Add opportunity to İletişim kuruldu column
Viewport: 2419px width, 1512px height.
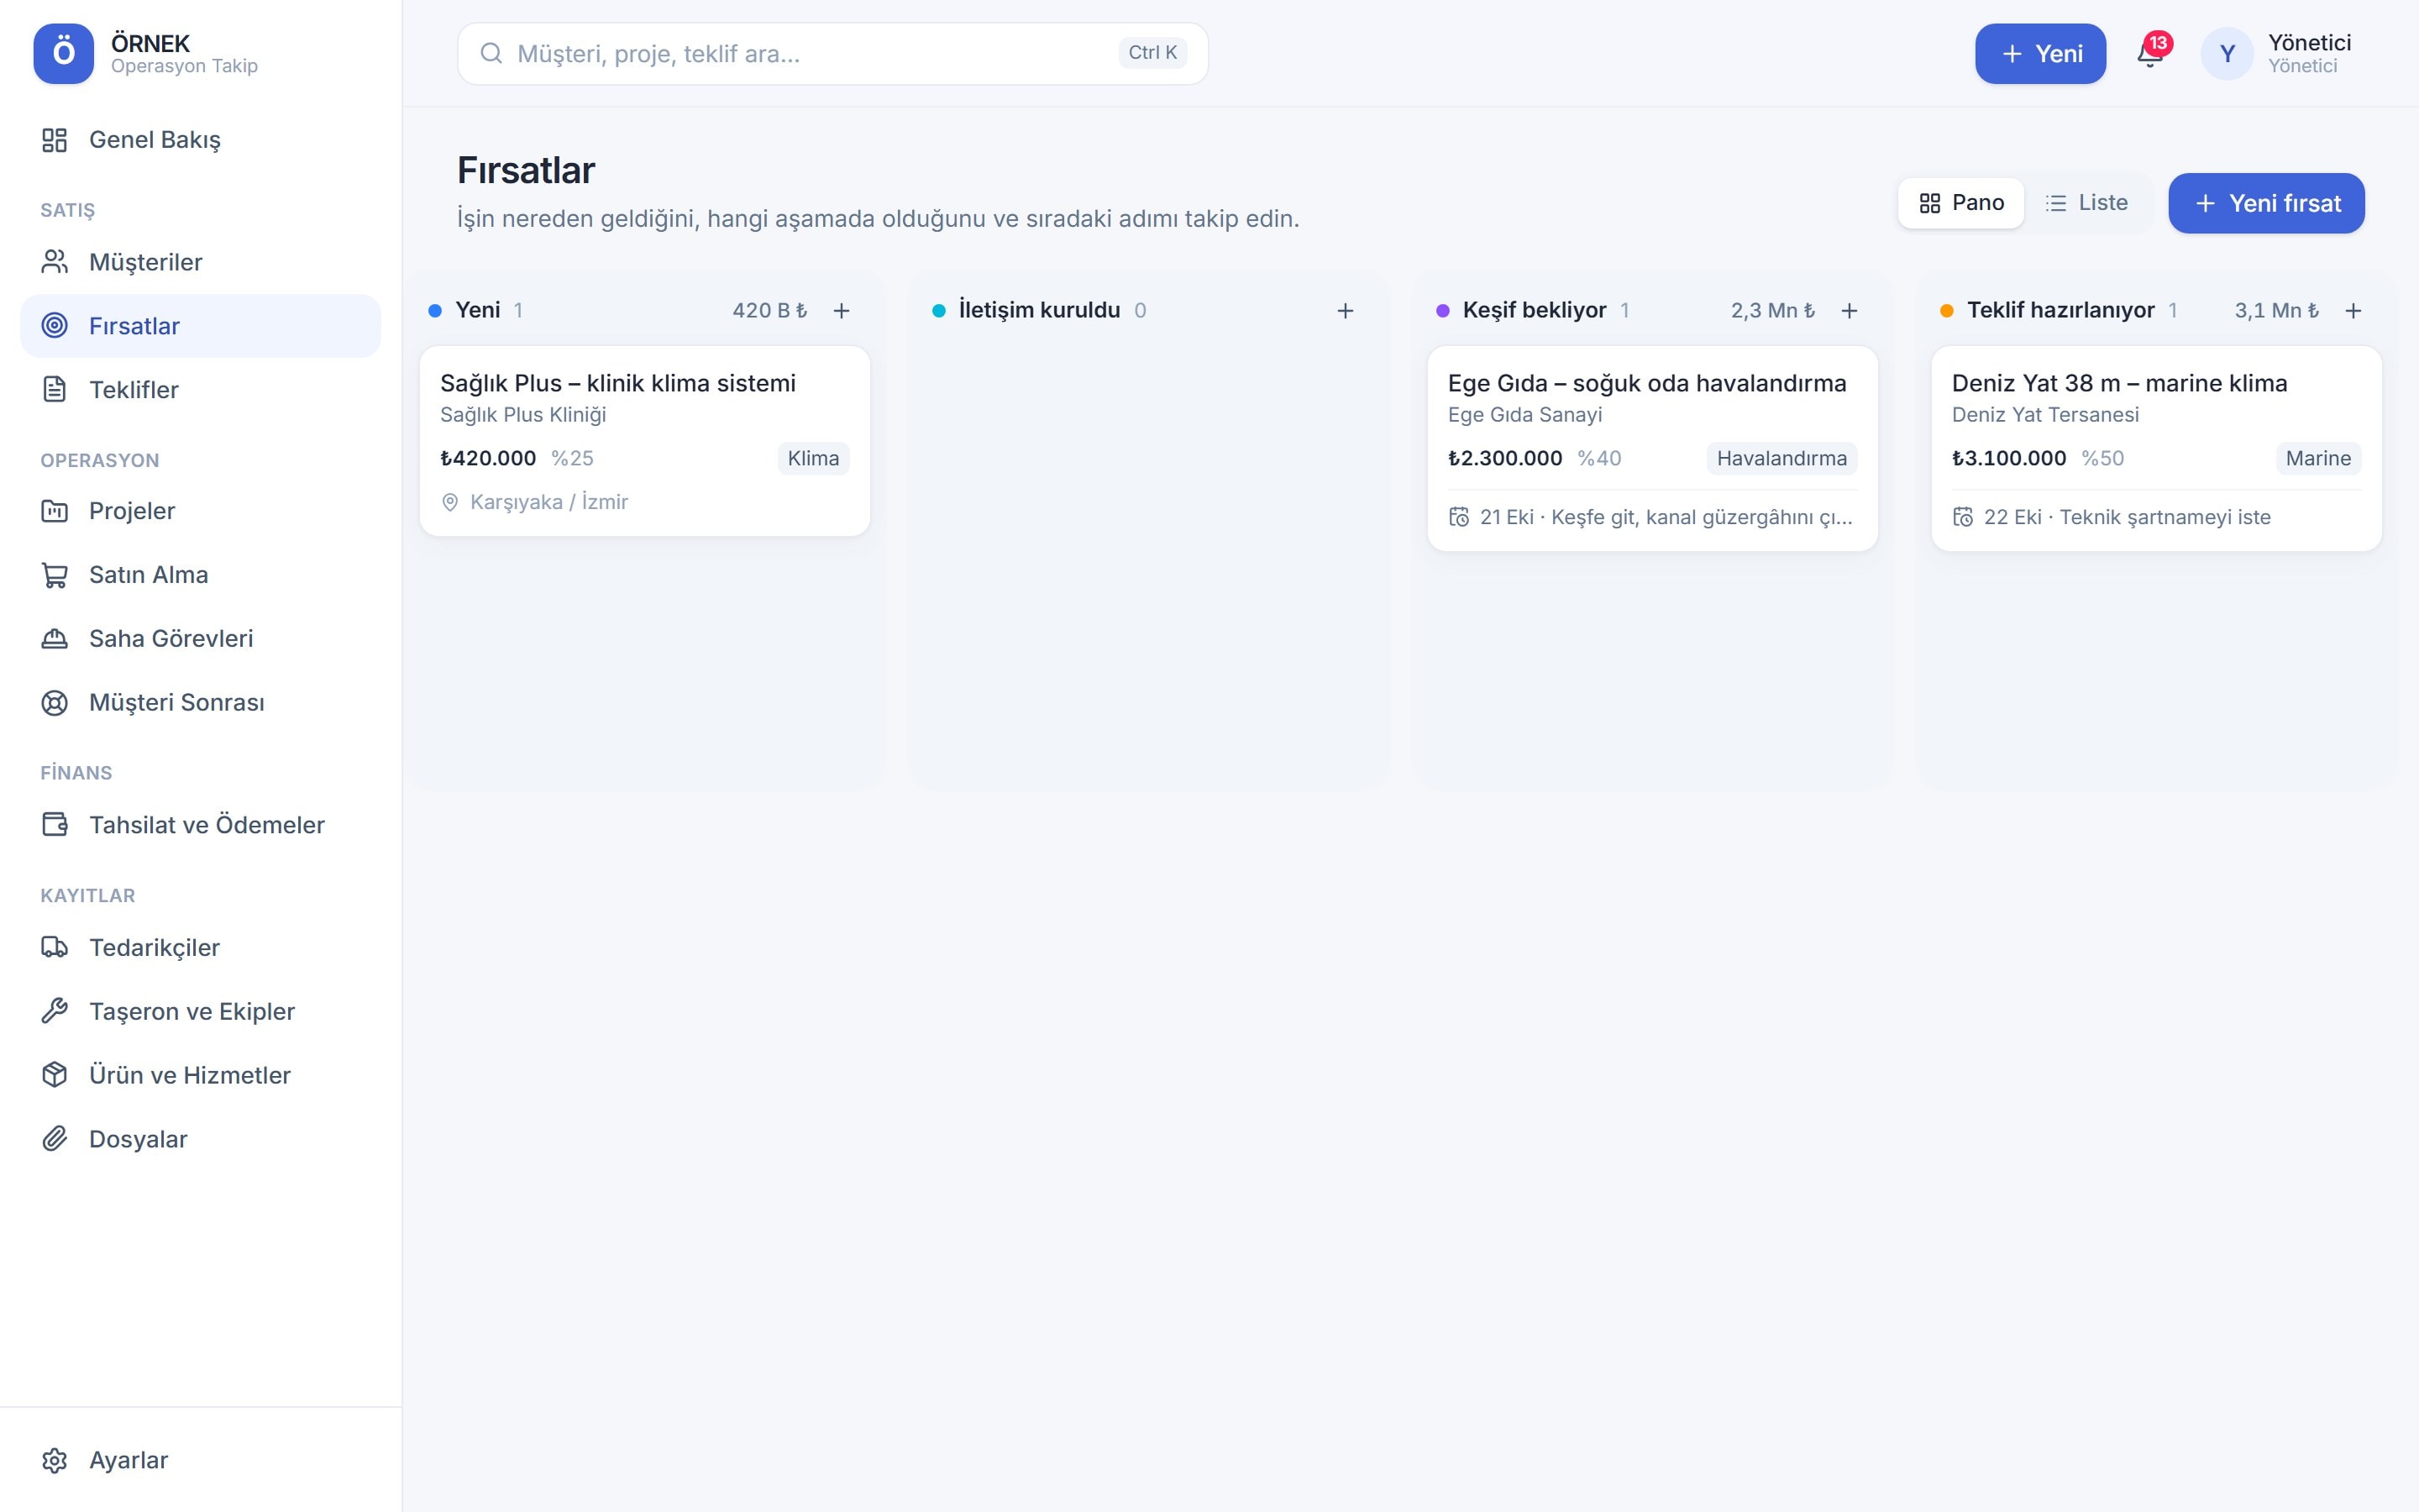coord(1346,311)
